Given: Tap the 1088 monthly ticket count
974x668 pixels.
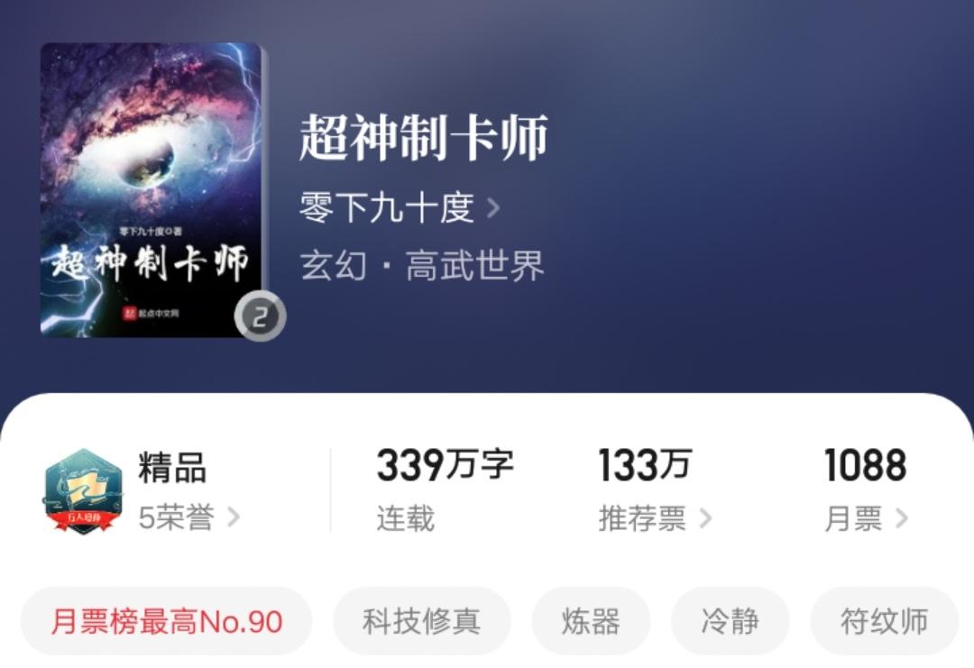Looking at the screenshot, I should coord(865,465).
